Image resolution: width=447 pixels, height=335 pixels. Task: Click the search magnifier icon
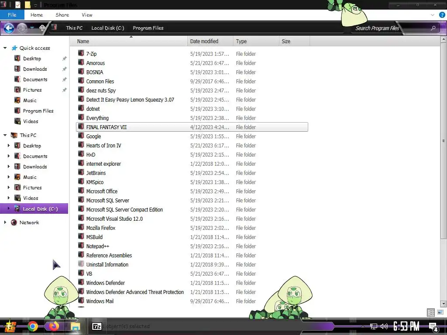point(433,28)
